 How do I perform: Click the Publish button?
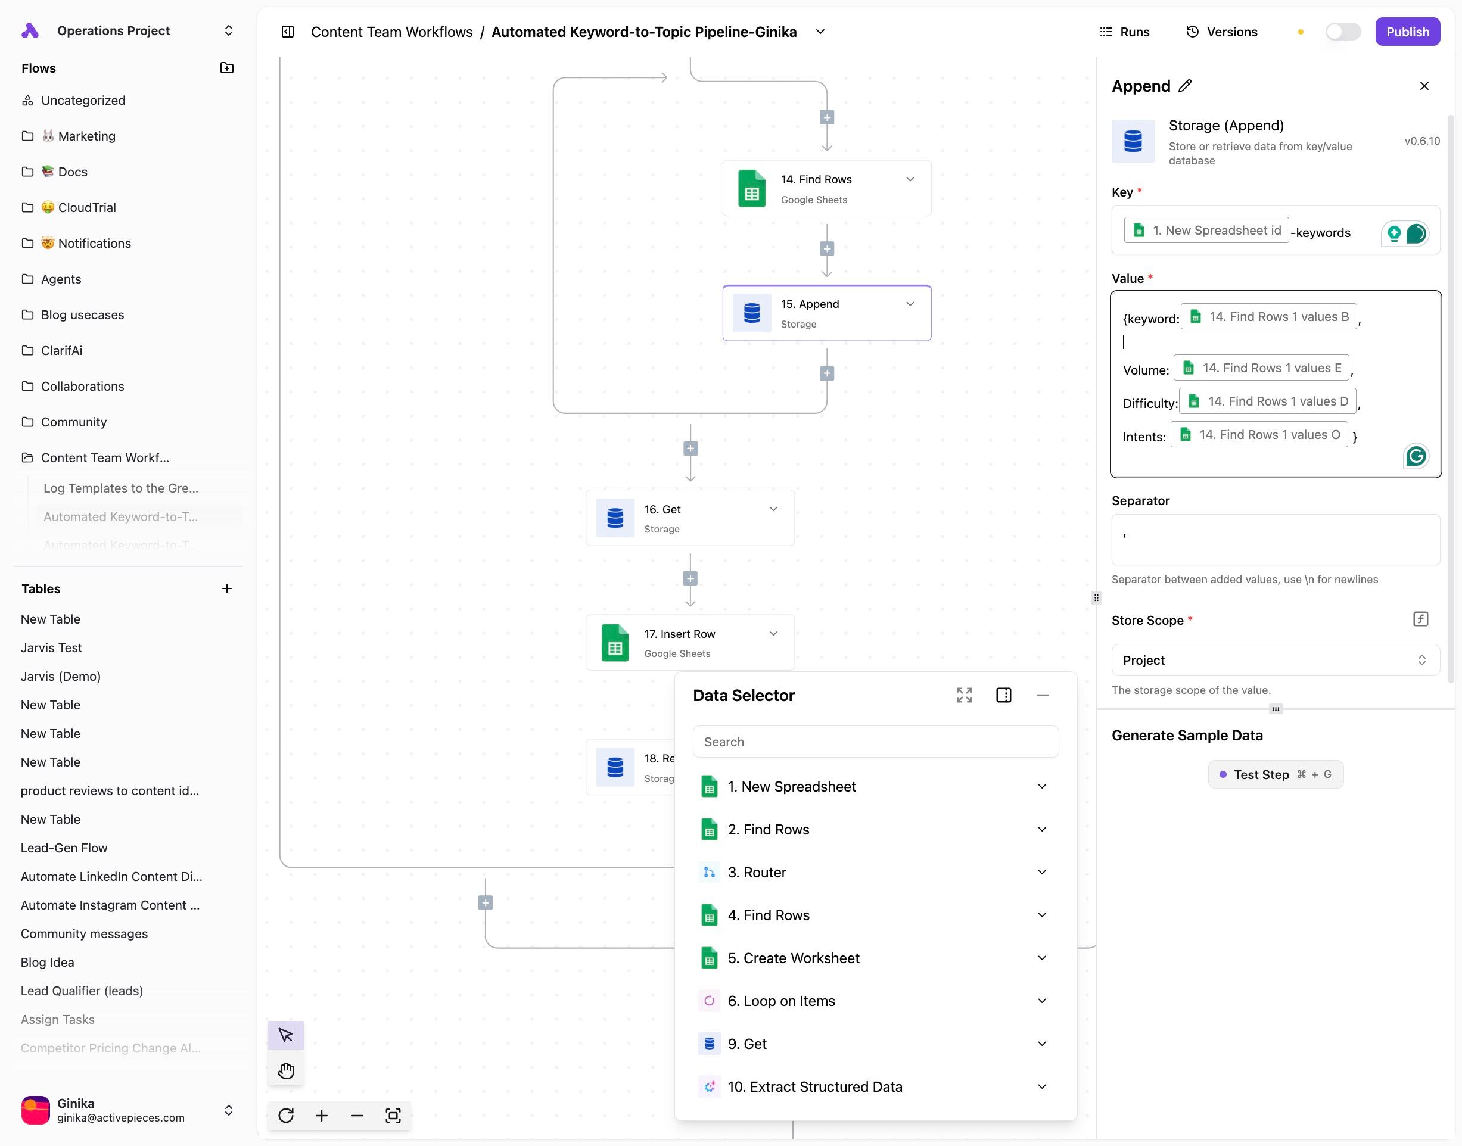1407,32
